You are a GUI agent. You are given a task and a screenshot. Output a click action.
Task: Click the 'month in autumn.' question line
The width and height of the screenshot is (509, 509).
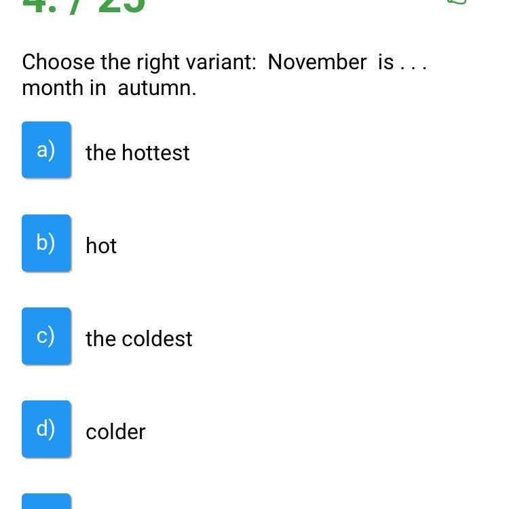point(109,88)
